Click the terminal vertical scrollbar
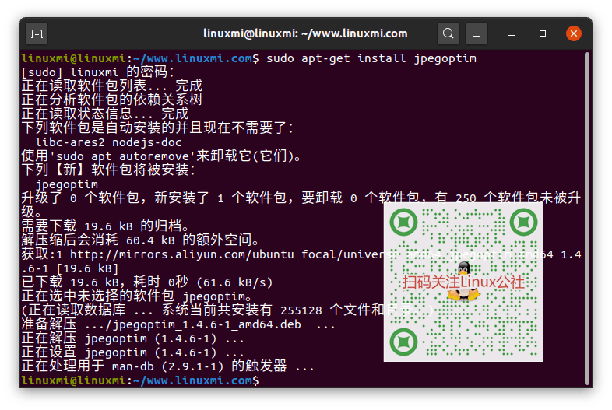612x410 pixels. pos(587,219)
